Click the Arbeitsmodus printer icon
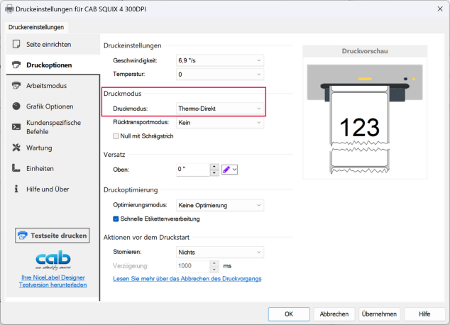 click(16, 85)
